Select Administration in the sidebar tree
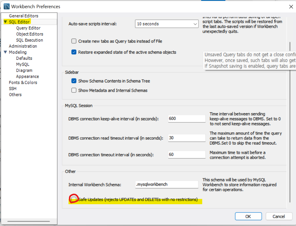 coord(23,46)
